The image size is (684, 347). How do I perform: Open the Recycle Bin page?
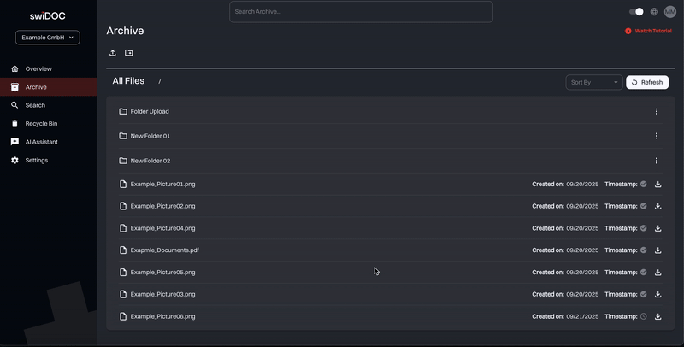coord(41,124)
